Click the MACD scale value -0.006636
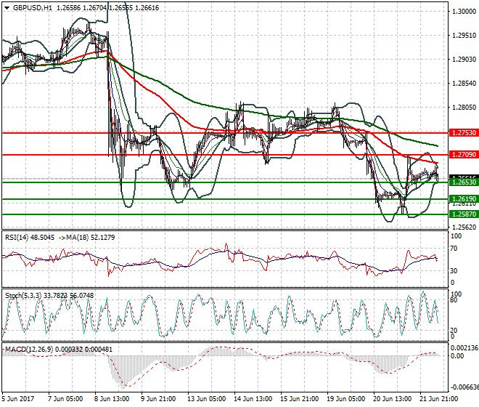 click(464, 387)
